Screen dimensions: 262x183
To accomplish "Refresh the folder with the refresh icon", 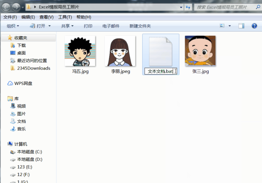I will tap(188, 7).
